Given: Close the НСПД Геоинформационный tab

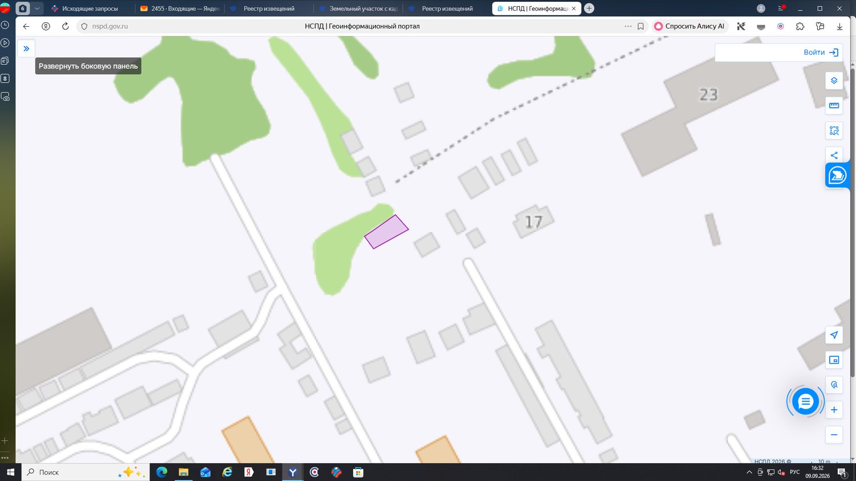Looking at the screenshot, I should coord(574,9).
